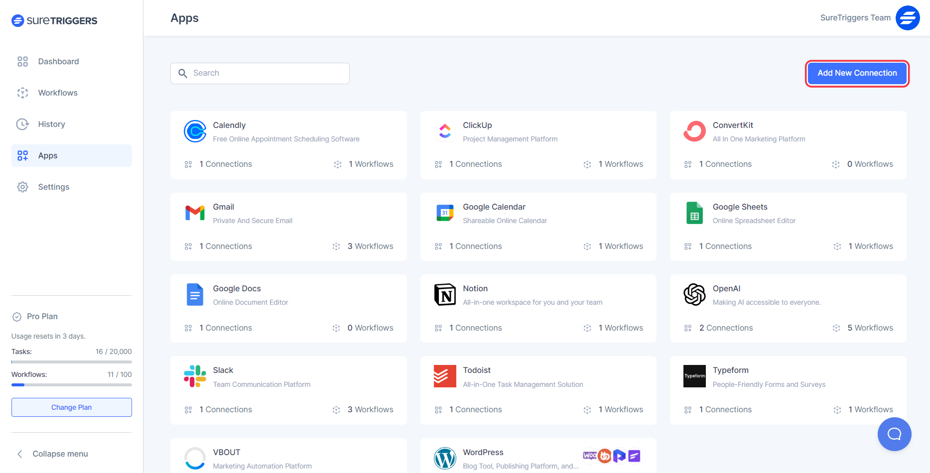Viewport: 930px width, 473px height.
Task: Click the SureTriggers logo
Action: coord(54,20)
